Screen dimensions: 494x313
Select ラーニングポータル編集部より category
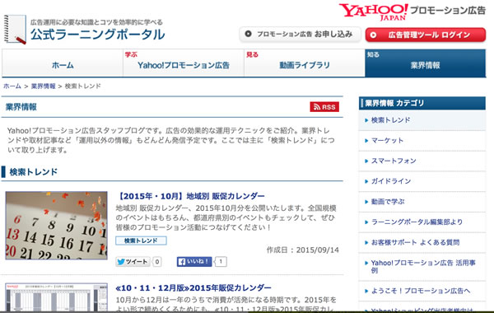tap(422, 222)
